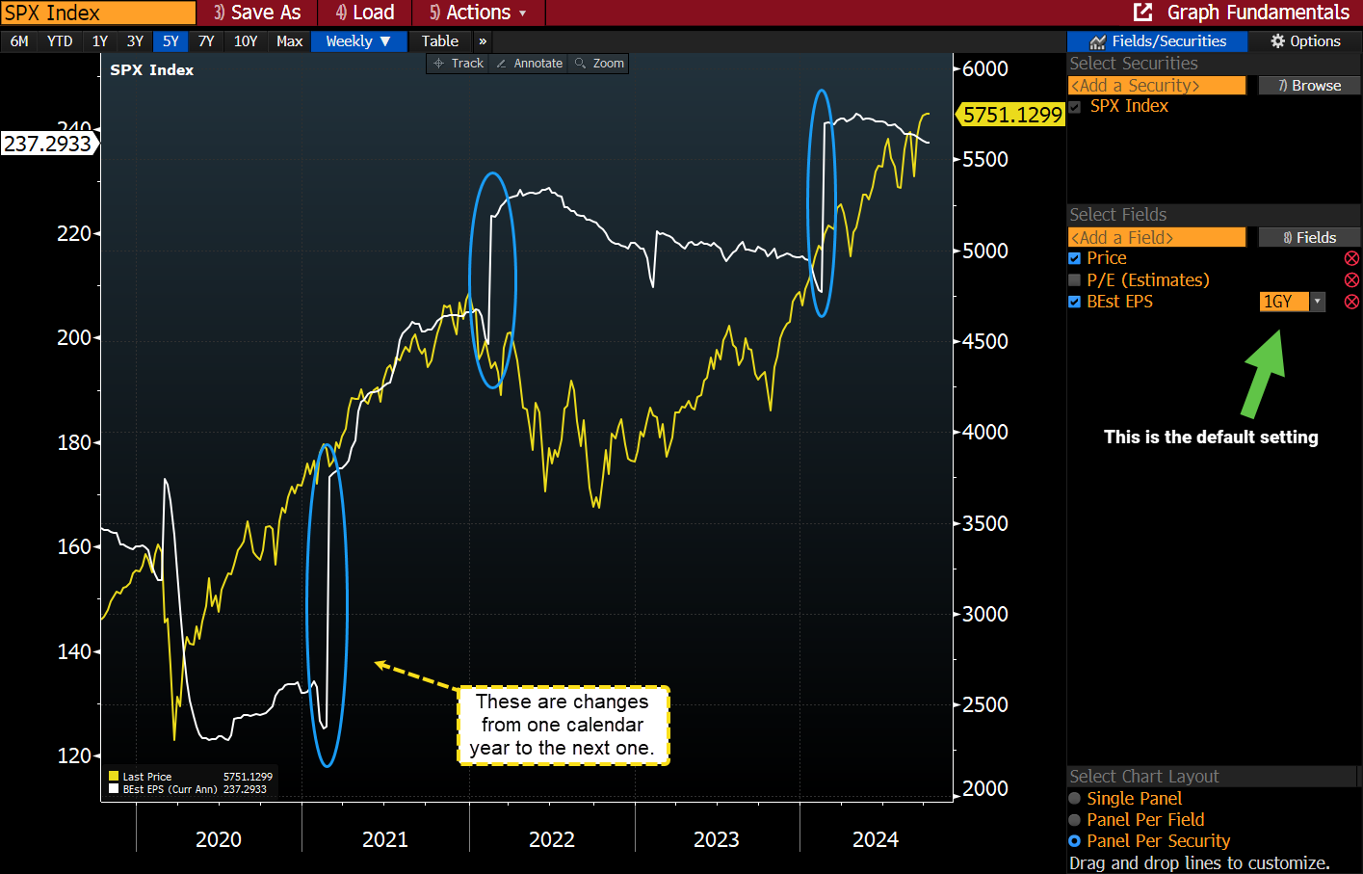Viewport: 1363px width, 874px height.
Task: Click the SPX Index ticker input field
Action: pos(96,13)
